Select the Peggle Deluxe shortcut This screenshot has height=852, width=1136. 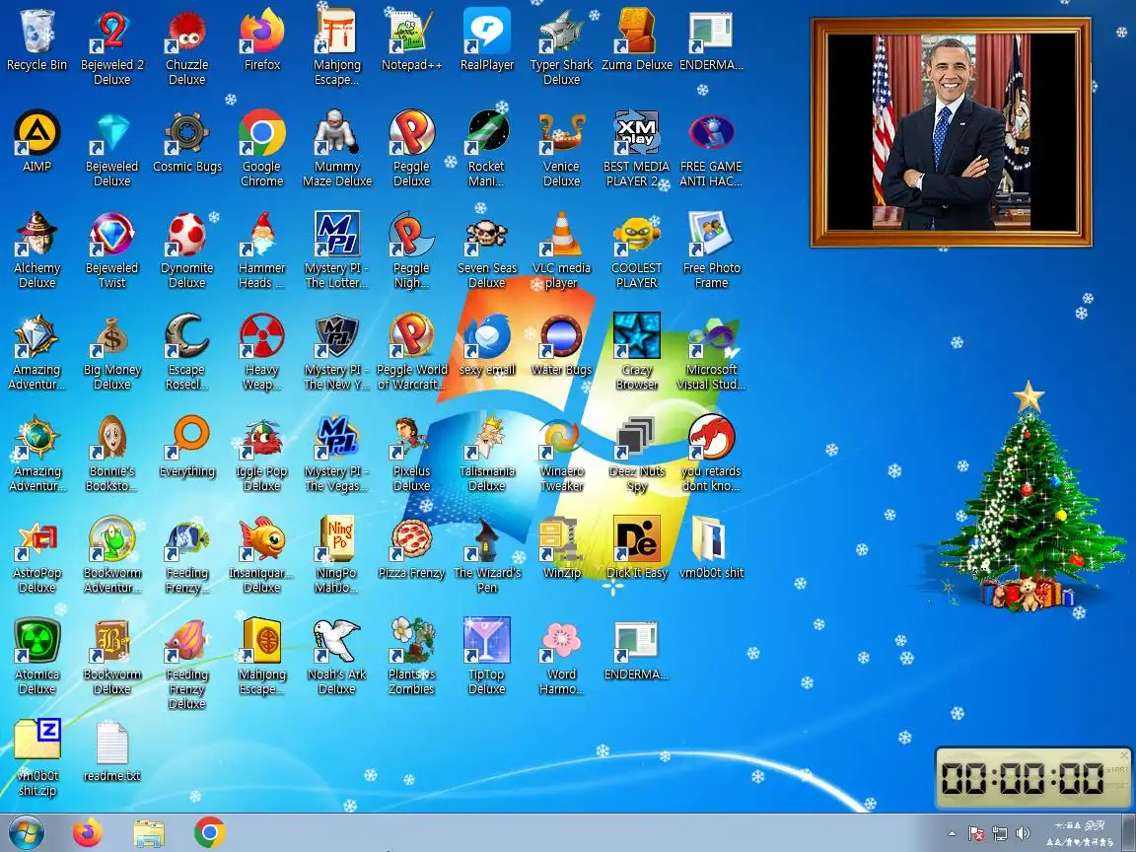tap(411, 149)
